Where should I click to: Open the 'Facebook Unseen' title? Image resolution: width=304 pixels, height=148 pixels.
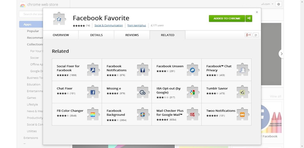(x=170, y=66)
